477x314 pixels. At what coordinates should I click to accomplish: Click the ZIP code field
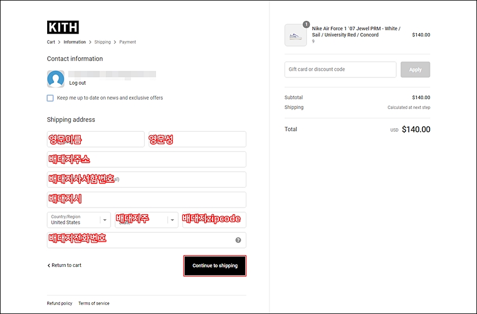[x=214, y=220]
